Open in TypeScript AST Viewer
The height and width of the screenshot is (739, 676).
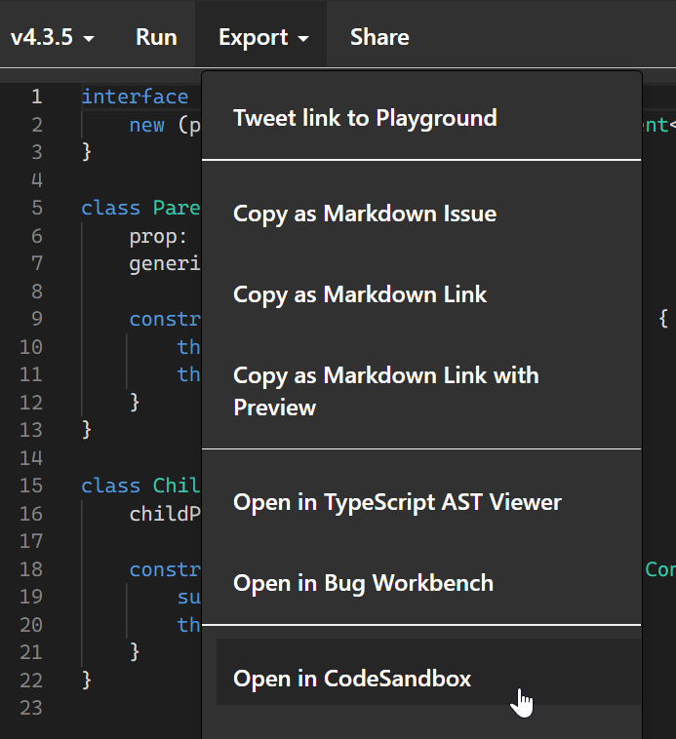pos(397,503)
